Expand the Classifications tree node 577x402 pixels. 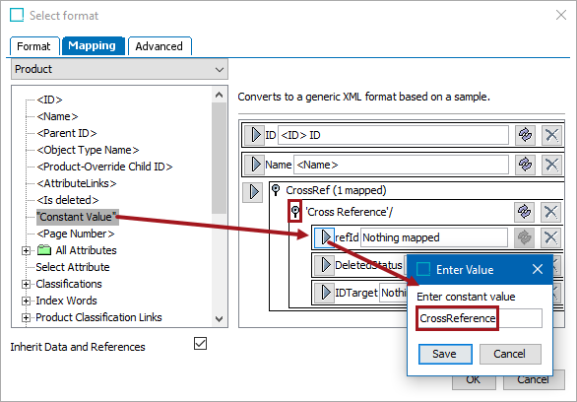(26, 284)
